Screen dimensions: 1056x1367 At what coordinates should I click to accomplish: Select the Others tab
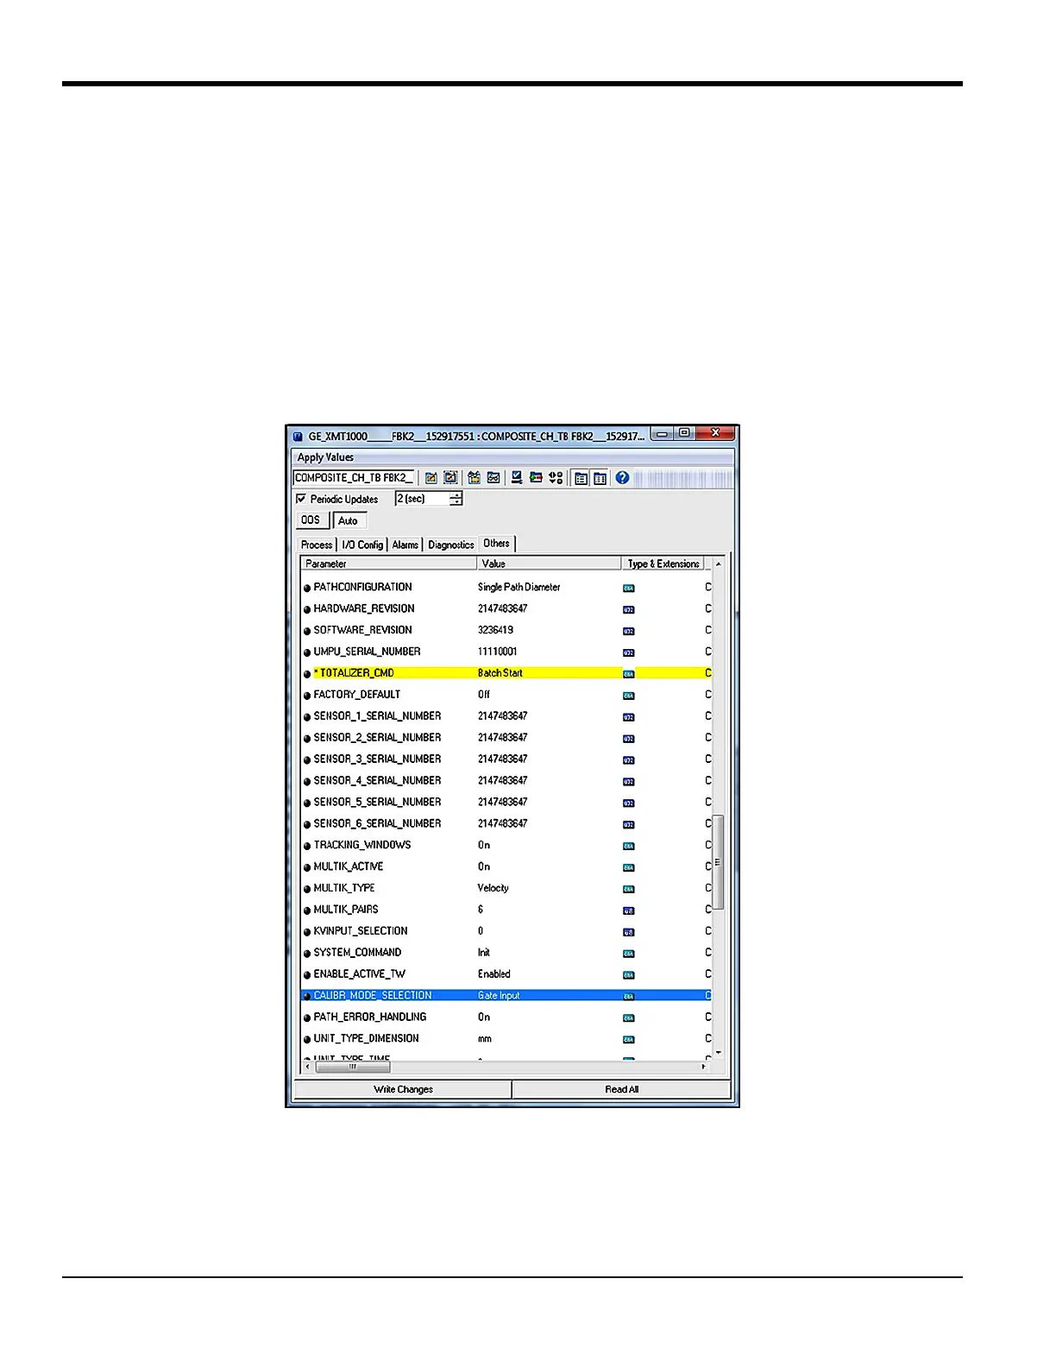(x=497, y=544)
